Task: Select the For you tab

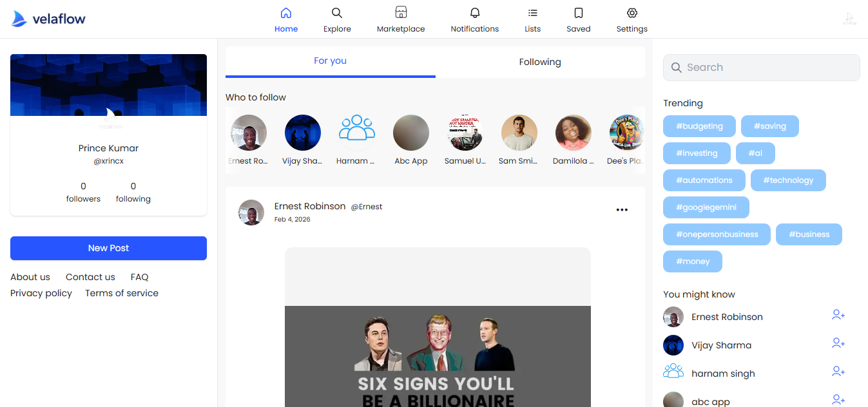Action: (330, 61)
